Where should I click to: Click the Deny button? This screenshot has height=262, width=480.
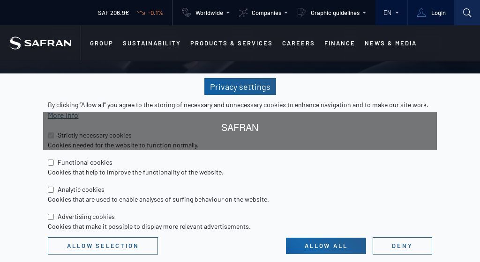[402, 246]
